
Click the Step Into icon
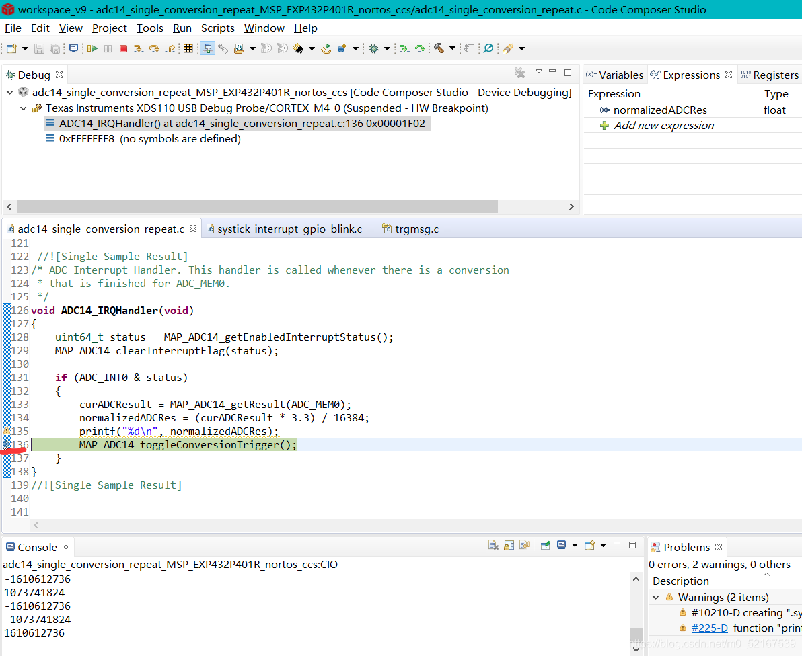tap(139, 48)
